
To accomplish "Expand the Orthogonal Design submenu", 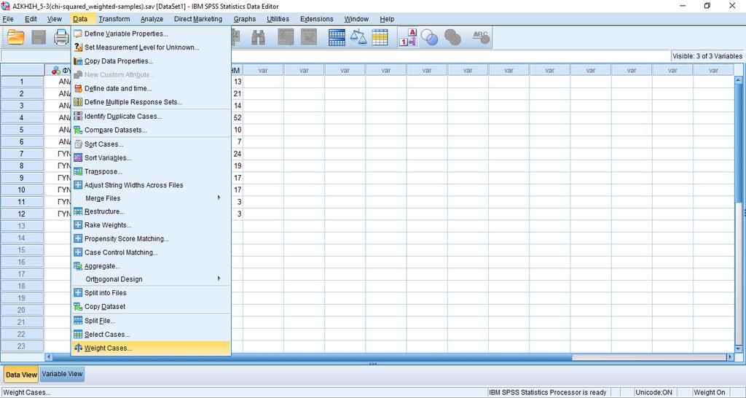I will [151, 279].
